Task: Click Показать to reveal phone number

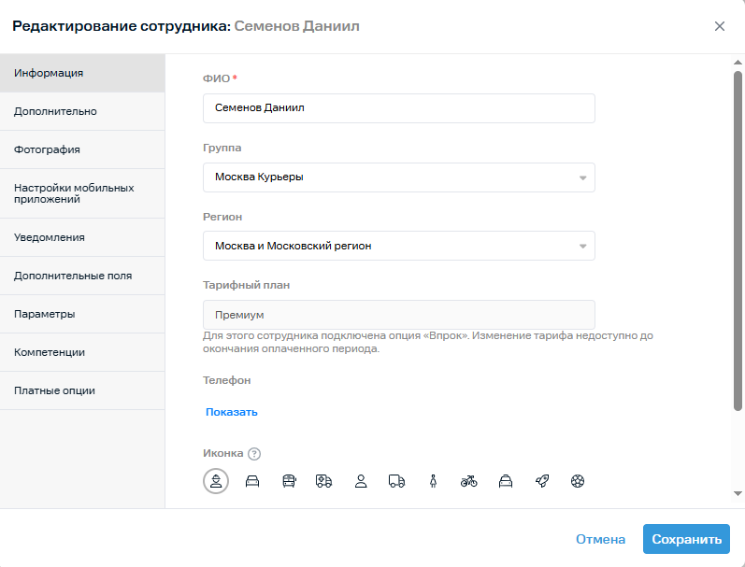Action: (x=232, y=412)
